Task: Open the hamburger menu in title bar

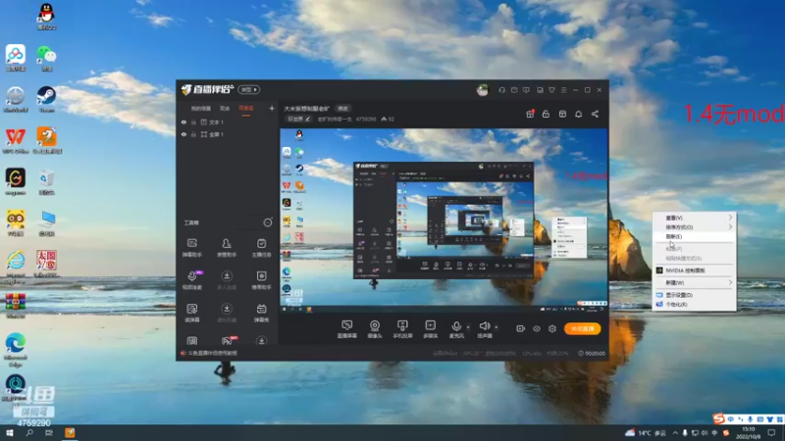Action: (563, 90)
